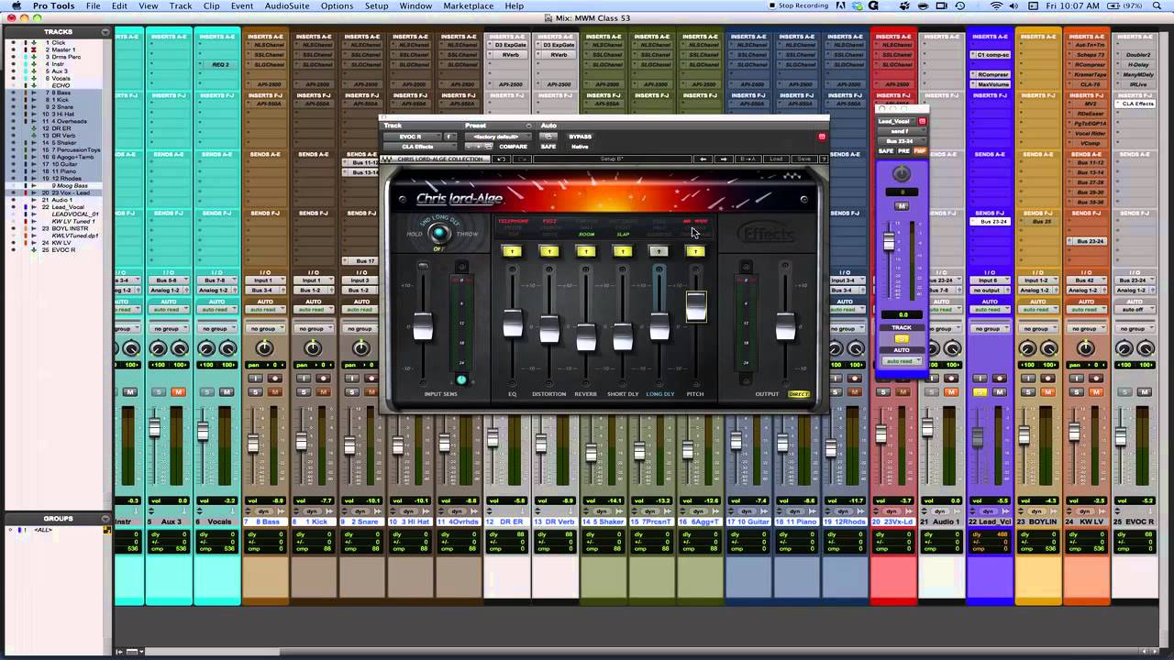
Task: Open the Track menu
Action: pyautogui.click(x=181, y=5)
